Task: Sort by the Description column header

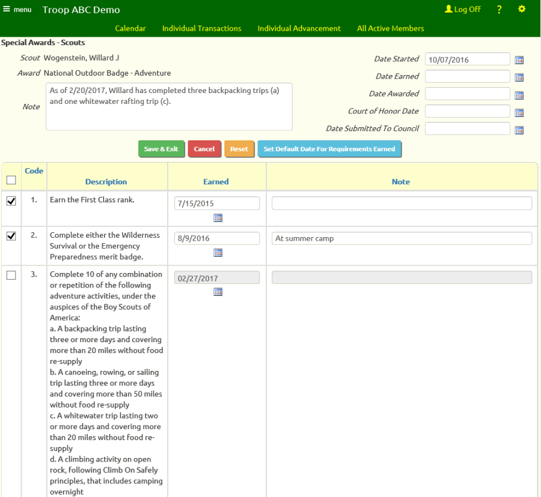Action: point(106,181)
